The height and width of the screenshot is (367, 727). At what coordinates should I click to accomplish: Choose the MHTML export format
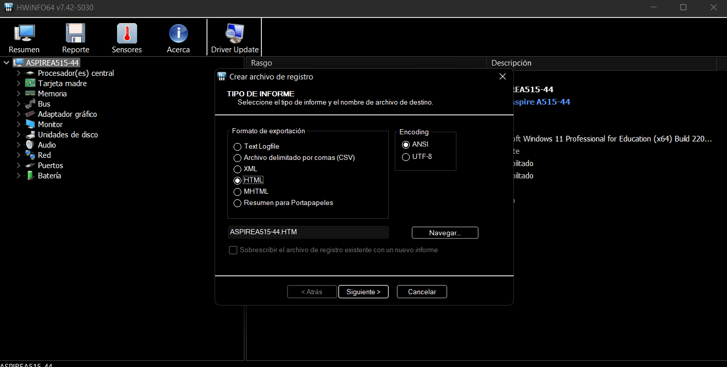[237, 192]
